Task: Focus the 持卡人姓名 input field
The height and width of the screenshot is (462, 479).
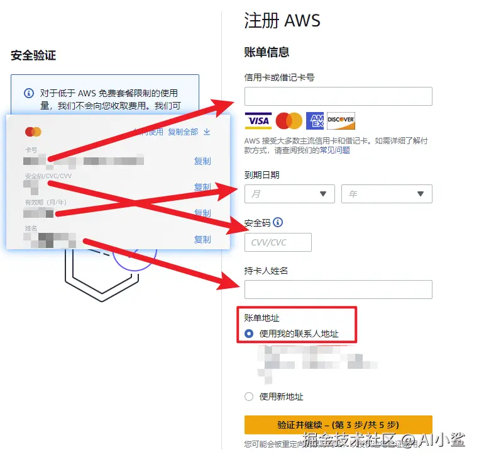Action: [338, 290]
